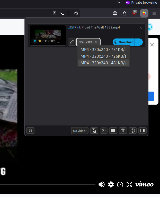Open extensions puzzle icon
160x197 pixels.
click(124, 13)
